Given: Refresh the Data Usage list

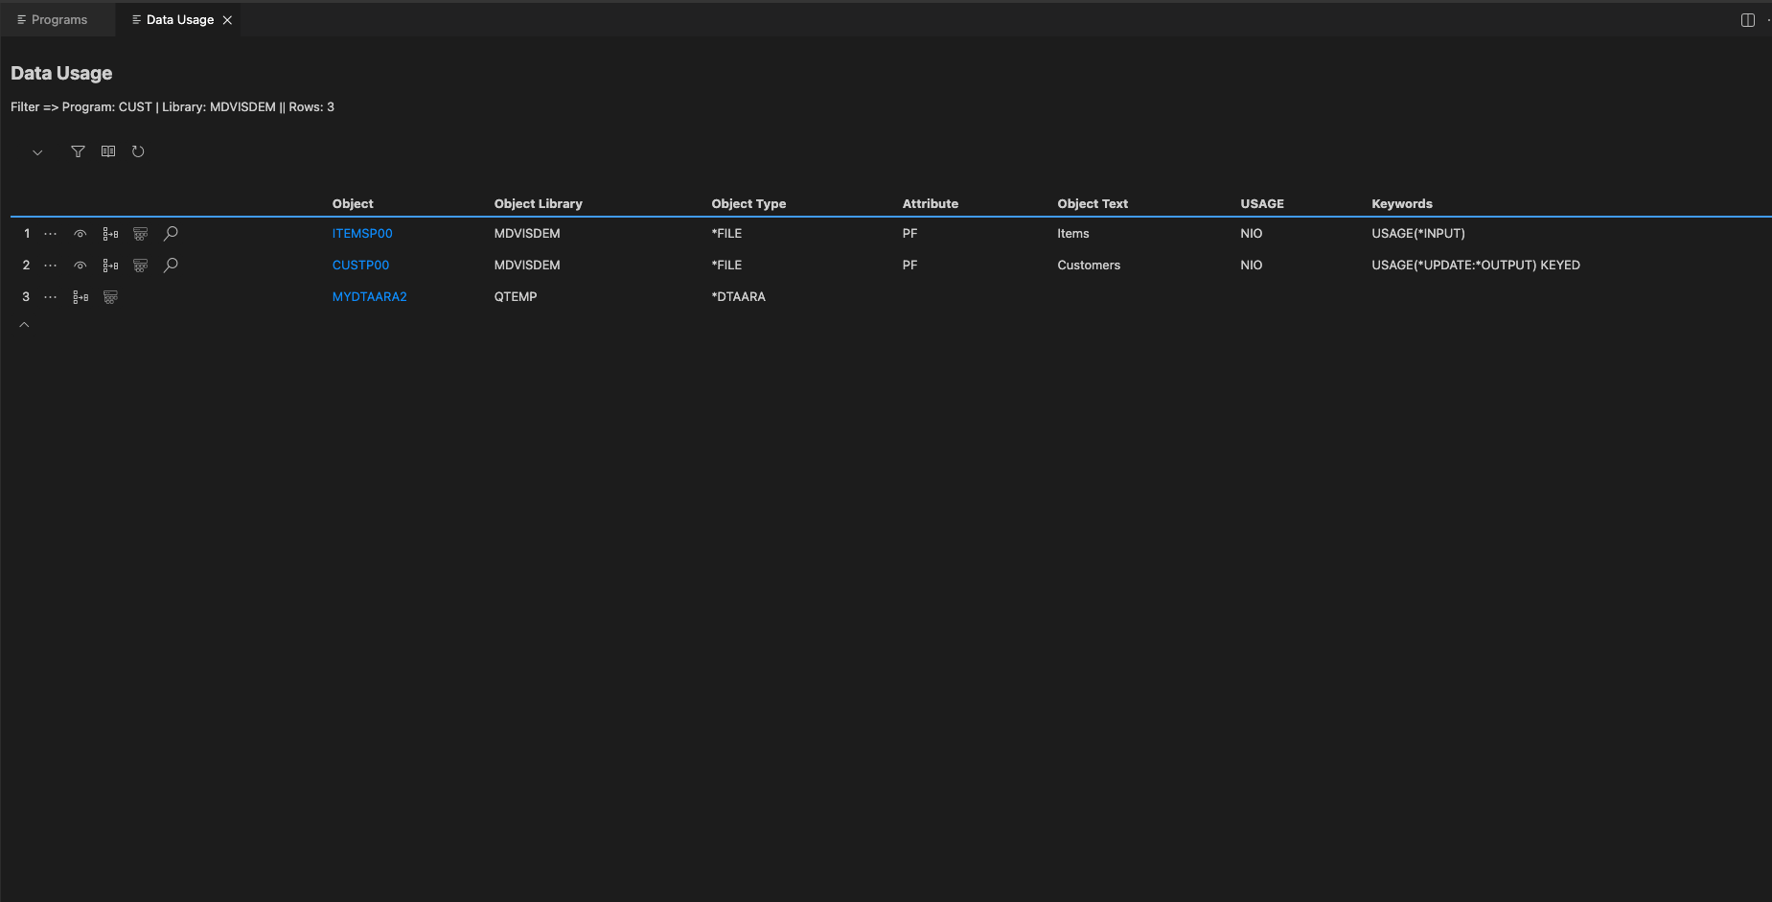Looking at the screenshot, I should pos(138,151).
